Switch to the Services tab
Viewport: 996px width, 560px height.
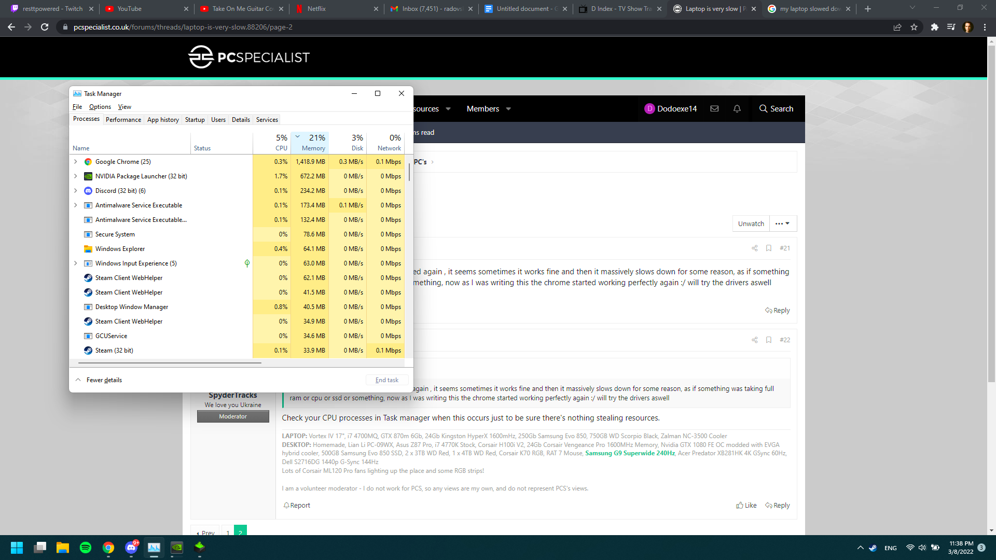point(267,120)
